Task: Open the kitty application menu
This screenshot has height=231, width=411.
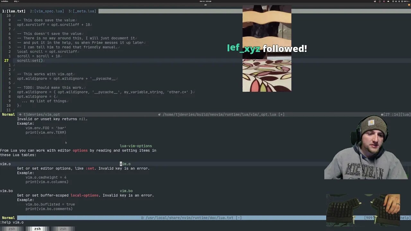Action: point(16,1)
